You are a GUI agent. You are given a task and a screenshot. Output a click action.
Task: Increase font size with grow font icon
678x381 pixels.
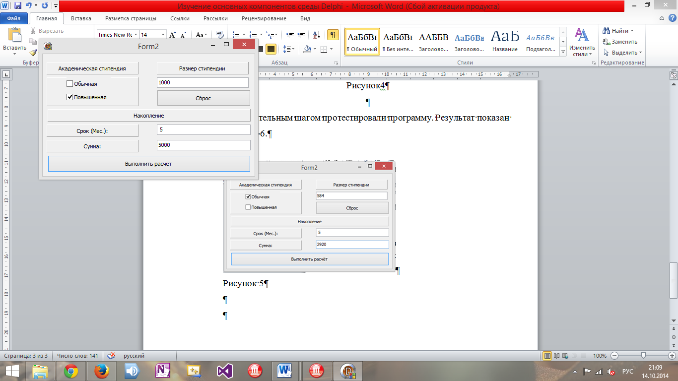(172, 35)
